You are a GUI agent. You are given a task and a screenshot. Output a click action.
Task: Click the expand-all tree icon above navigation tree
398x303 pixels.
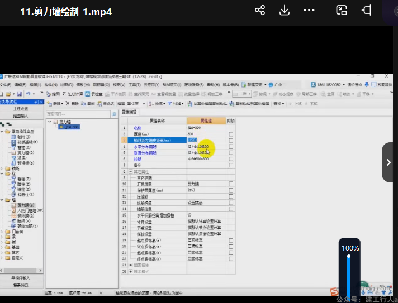click(x=2, y=124)
